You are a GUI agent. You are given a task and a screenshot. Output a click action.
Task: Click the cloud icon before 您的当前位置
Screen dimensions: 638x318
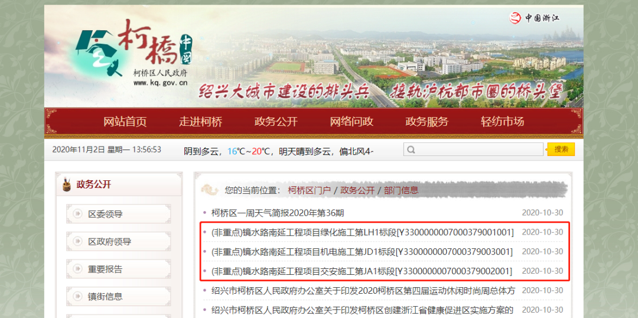point(211,190)
